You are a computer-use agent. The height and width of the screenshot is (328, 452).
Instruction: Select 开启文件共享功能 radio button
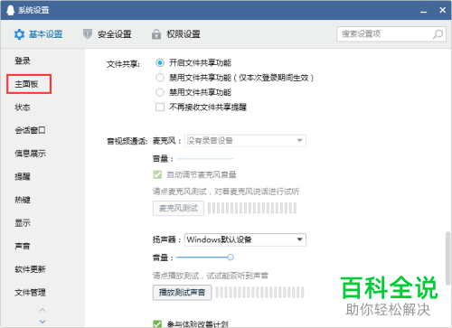click(160, 62)
